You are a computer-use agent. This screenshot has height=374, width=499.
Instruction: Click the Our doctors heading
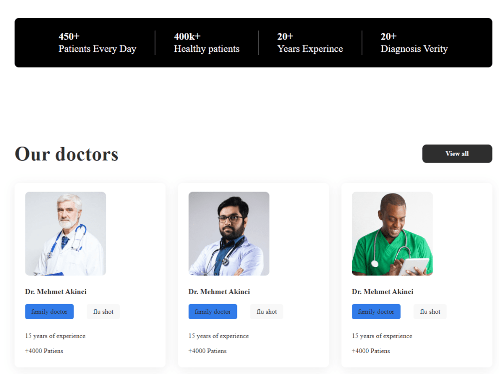pyautogui.click(x=66, y=154)
